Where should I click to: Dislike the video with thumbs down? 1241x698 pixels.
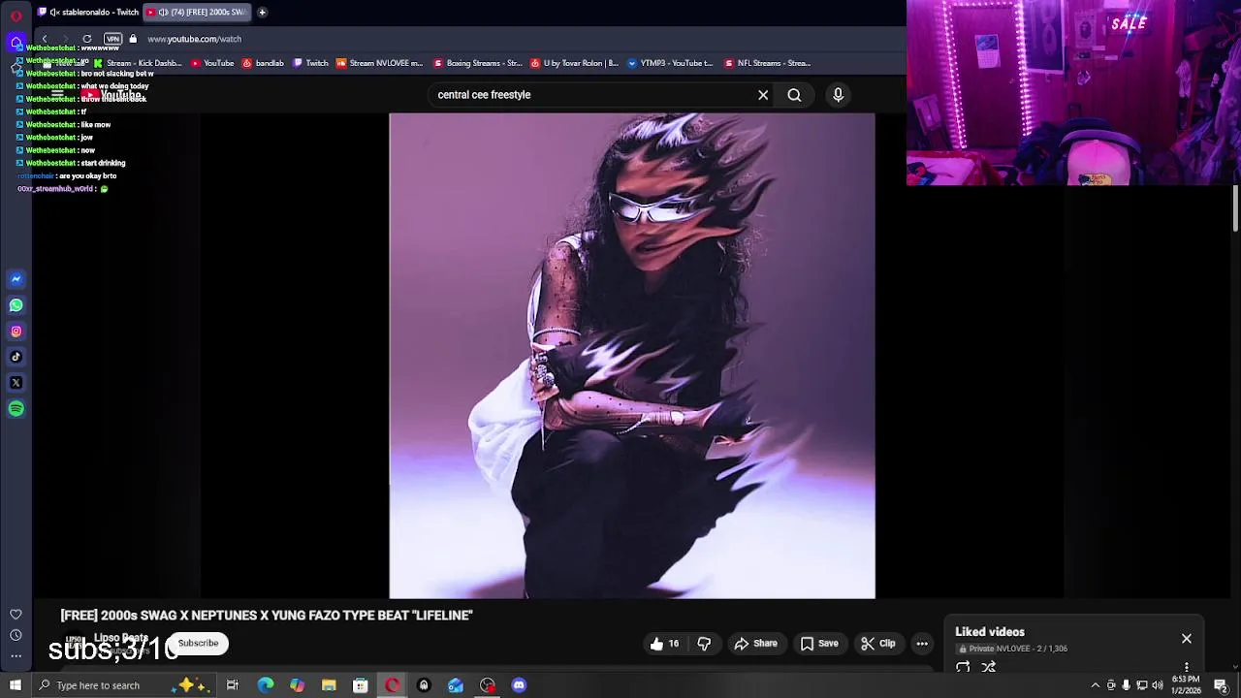(x=704, y=644)
